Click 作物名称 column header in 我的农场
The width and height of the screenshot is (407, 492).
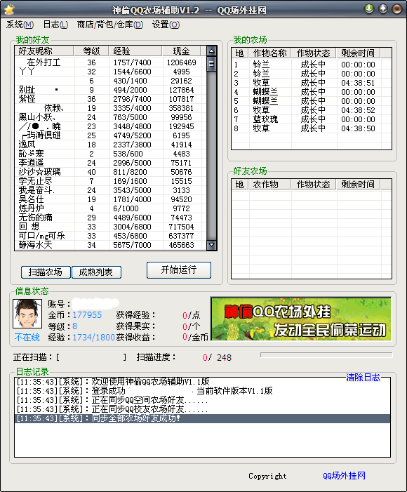tap(270, 53)
